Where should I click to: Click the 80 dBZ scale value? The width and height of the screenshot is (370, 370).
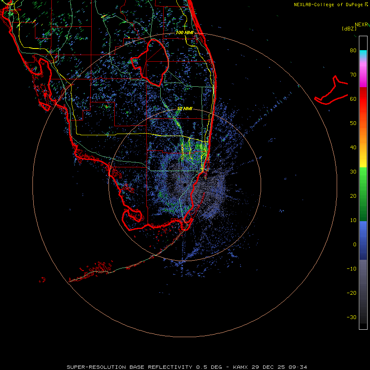point(353,51)
